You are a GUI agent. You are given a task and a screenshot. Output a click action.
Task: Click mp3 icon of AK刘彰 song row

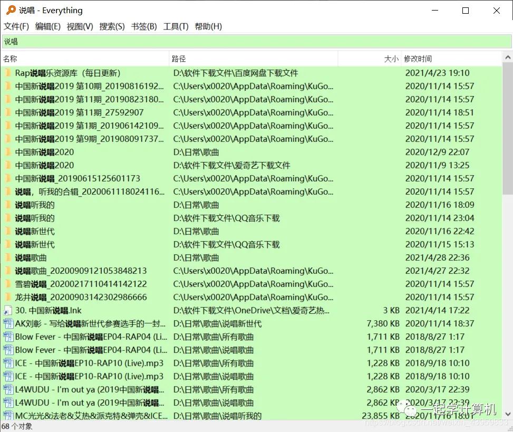click(x=8, y=324)
